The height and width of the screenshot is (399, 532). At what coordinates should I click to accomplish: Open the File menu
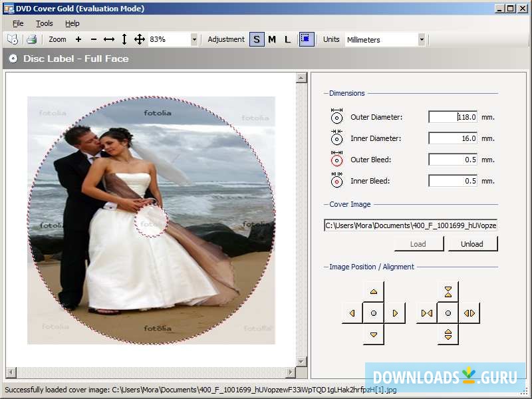click(x=18, y=23)
